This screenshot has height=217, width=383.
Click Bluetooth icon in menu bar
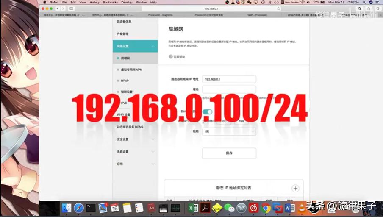(x=270, y=2)
